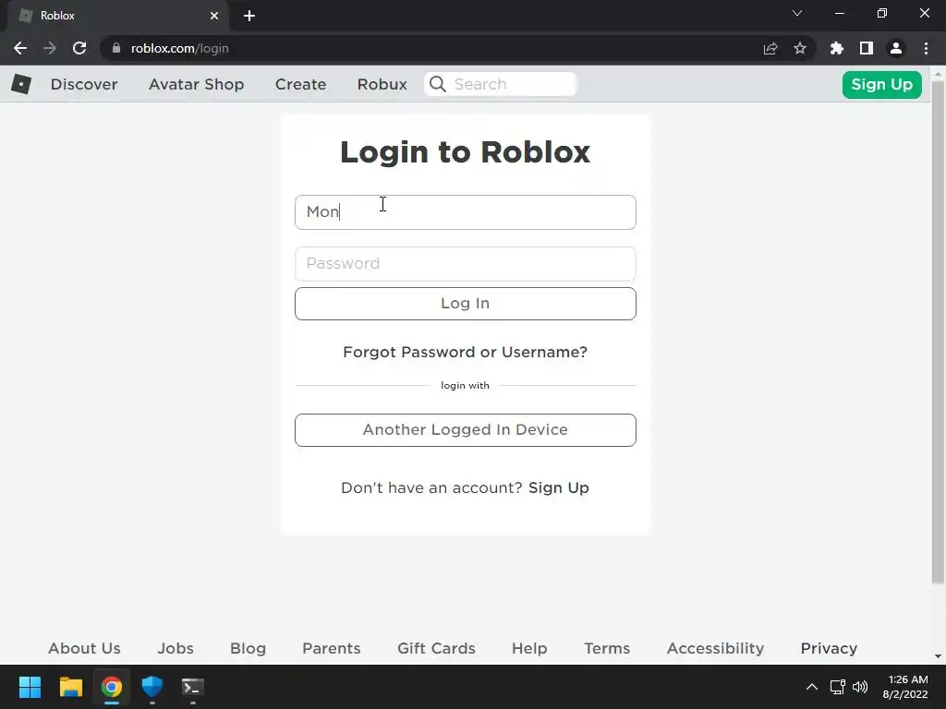Open the terminal icon in taskbar
Viewport: 946px width, 709px height.
[193, 687]
